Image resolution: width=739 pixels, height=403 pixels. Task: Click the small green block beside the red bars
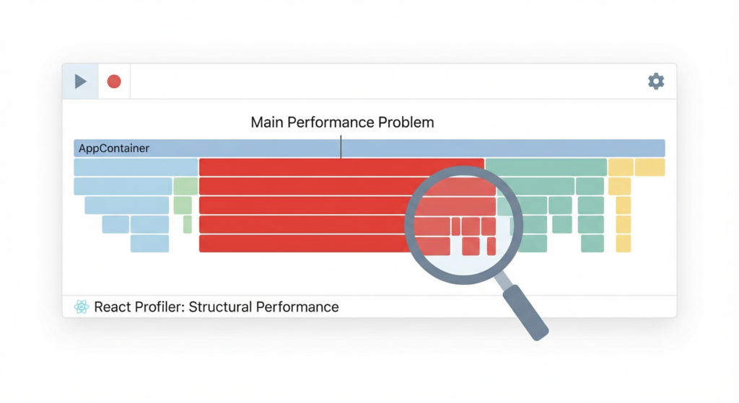point(185,186)
